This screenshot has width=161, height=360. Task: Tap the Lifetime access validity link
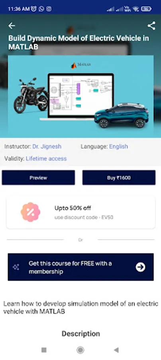tap(46, 158)
